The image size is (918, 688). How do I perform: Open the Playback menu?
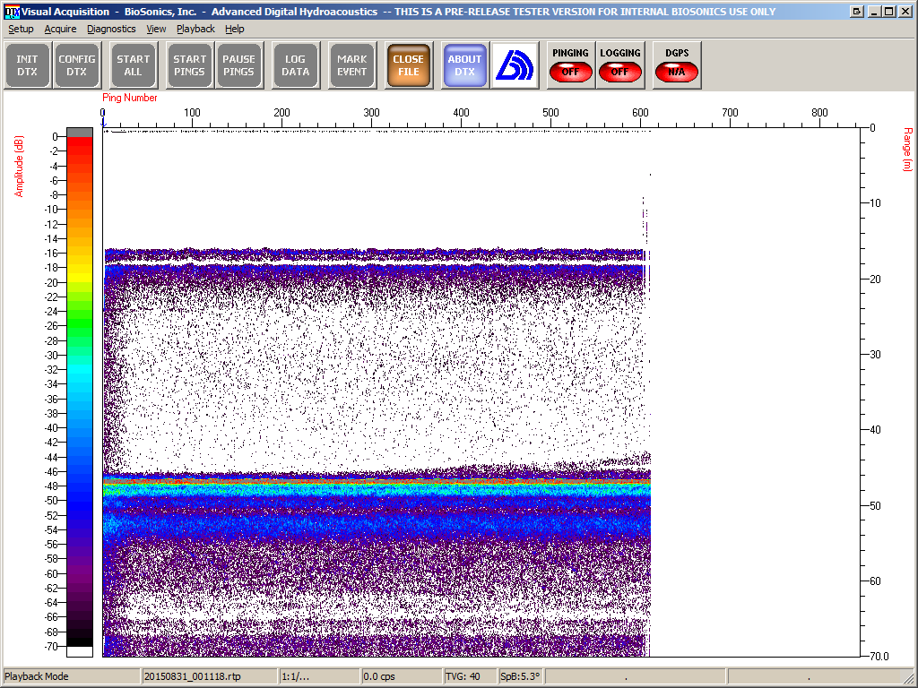195,29
